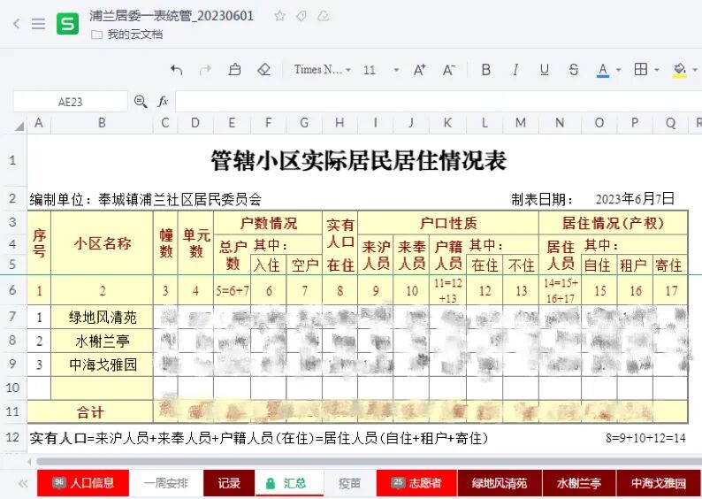Click the fx insert function icon

[163, 102]
